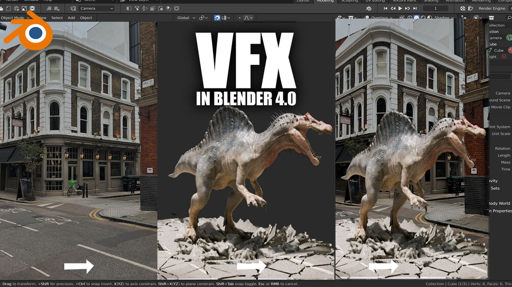The height and width of the screenshot is (287, 512).
Task: Click the current frame number field
Action: pos(435,9)
